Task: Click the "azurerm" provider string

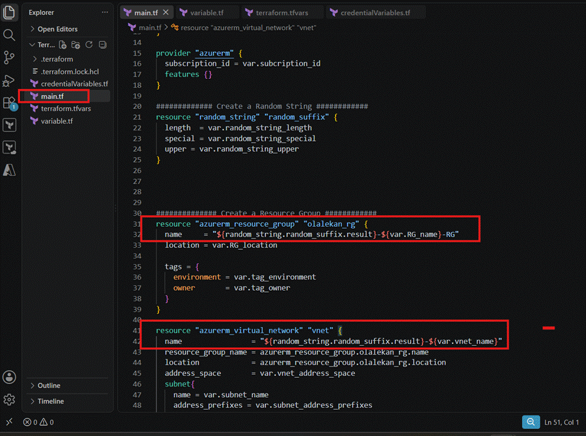Action: pos(215,53)
